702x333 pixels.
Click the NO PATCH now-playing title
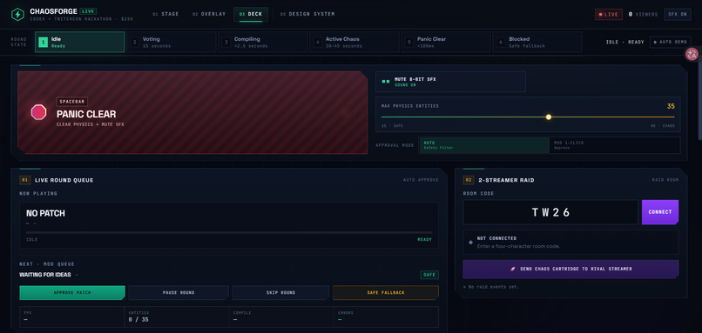coord(45,214)
